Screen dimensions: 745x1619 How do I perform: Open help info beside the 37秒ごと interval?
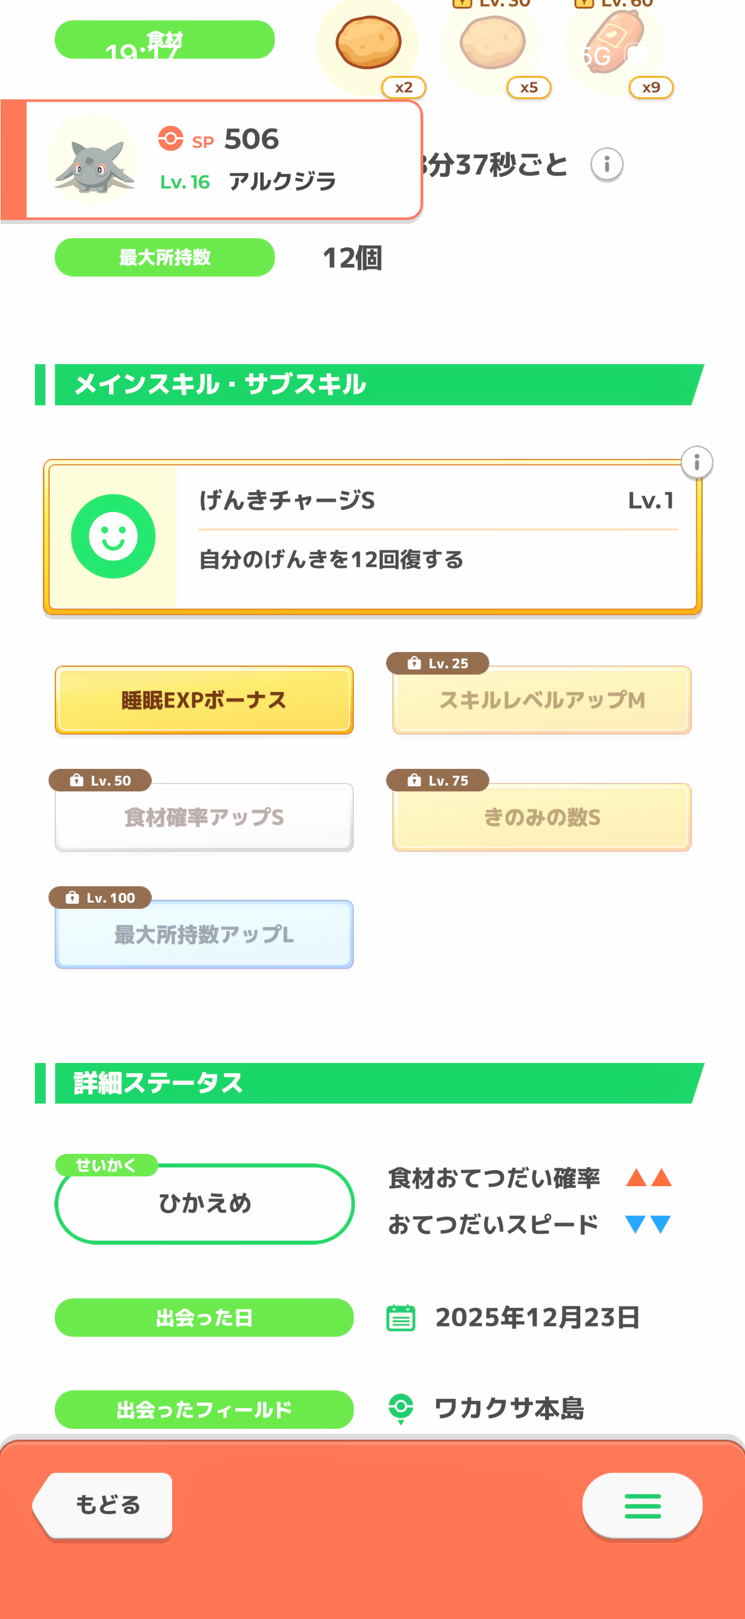607,165
